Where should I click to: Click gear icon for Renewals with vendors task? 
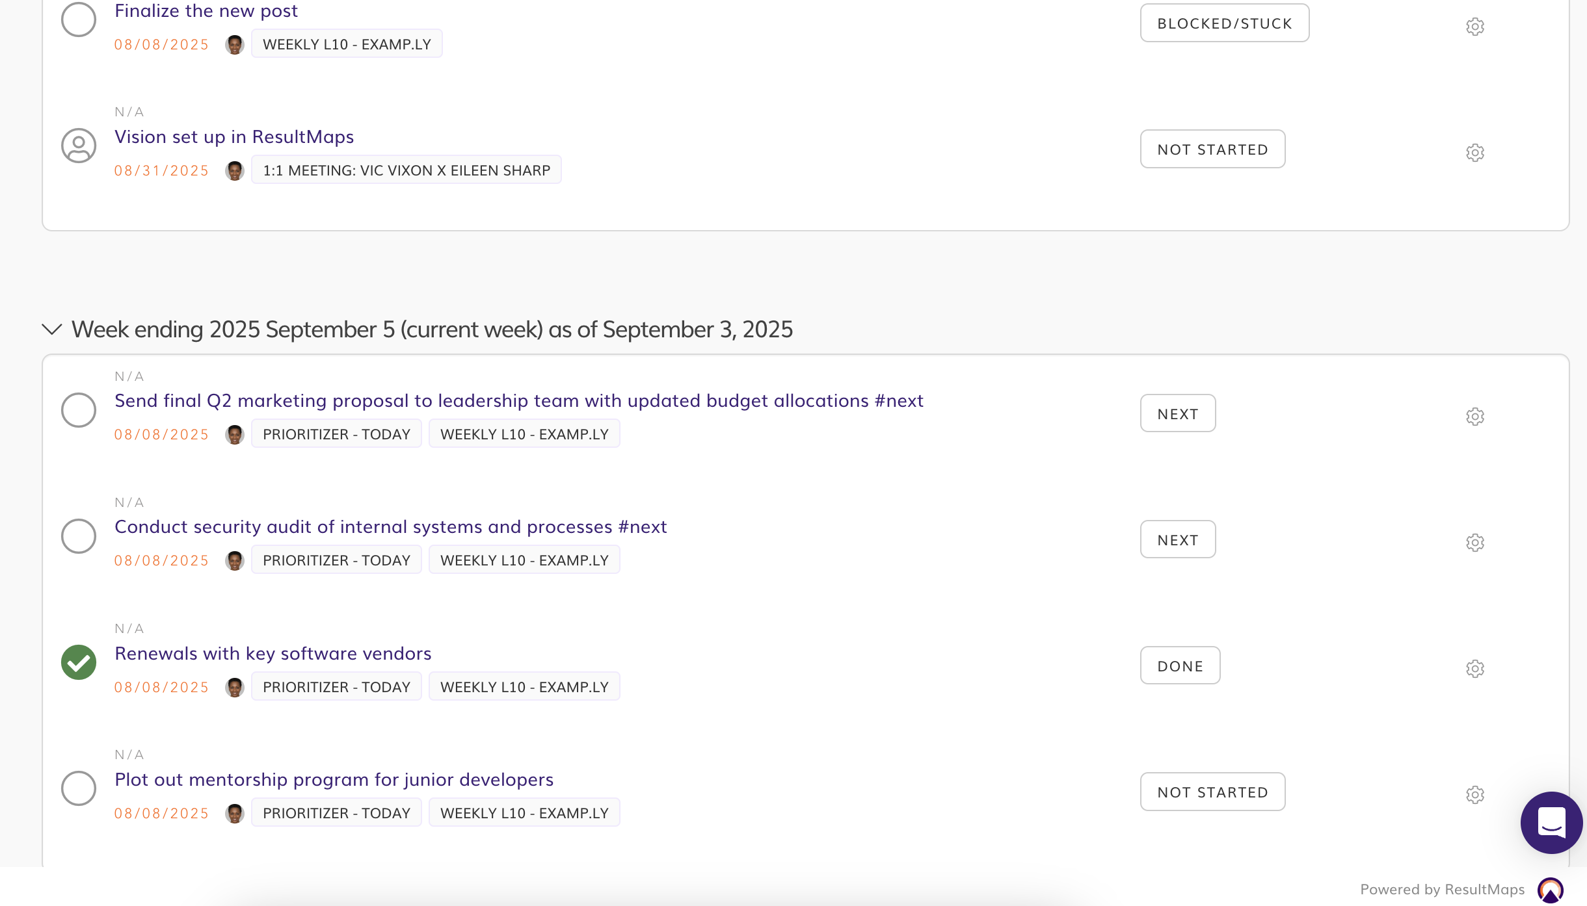click(1474, 669)
